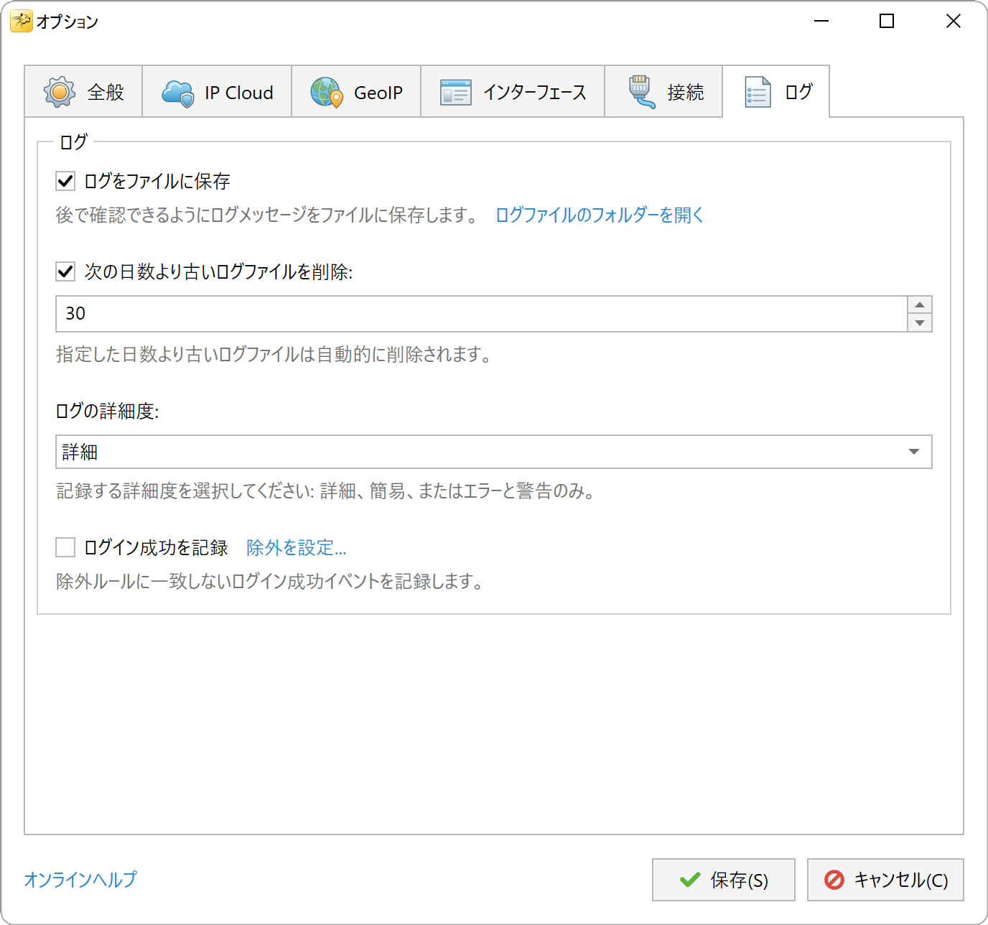Click the retention days input field showing 30
Viewport: 988px width, 925px height.
click(x=482, y=314)
